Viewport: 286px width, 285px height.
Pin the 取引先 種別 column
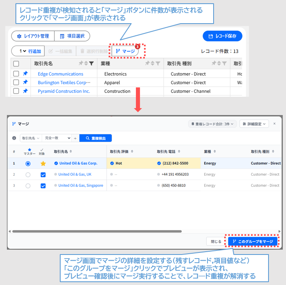pos(214,63)
